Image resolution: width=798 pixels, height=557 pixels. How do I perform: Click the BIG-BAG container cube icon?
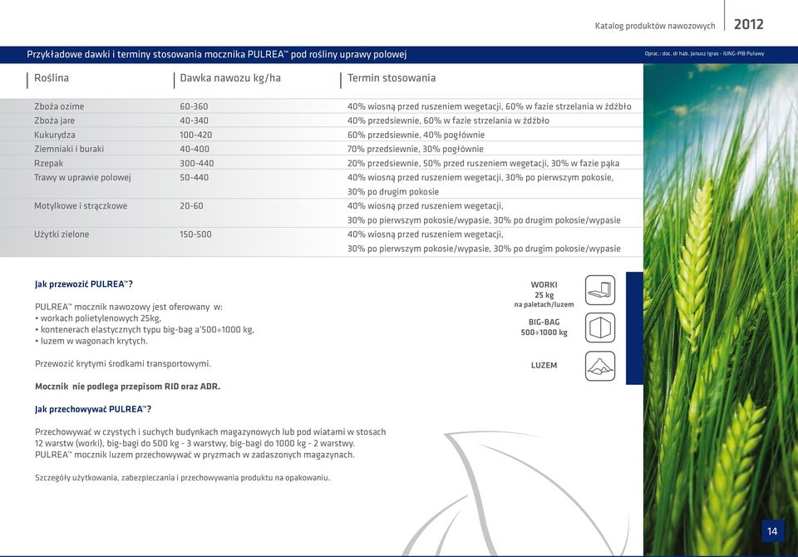pos(600,328)
